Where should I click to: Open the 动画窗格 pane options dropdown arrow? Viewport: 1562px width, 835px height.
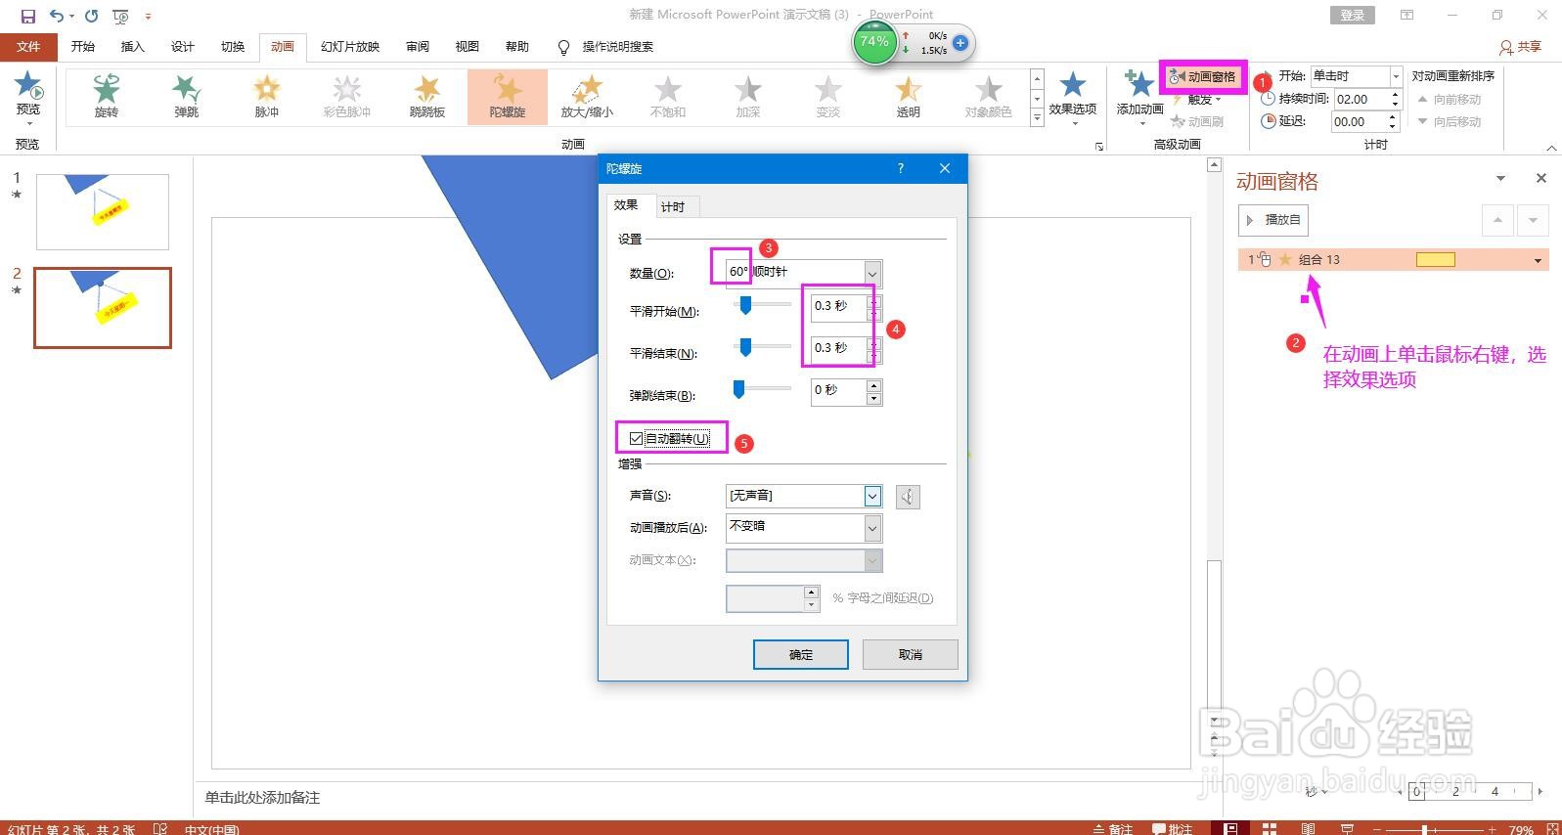click(x=1500, y=178)
